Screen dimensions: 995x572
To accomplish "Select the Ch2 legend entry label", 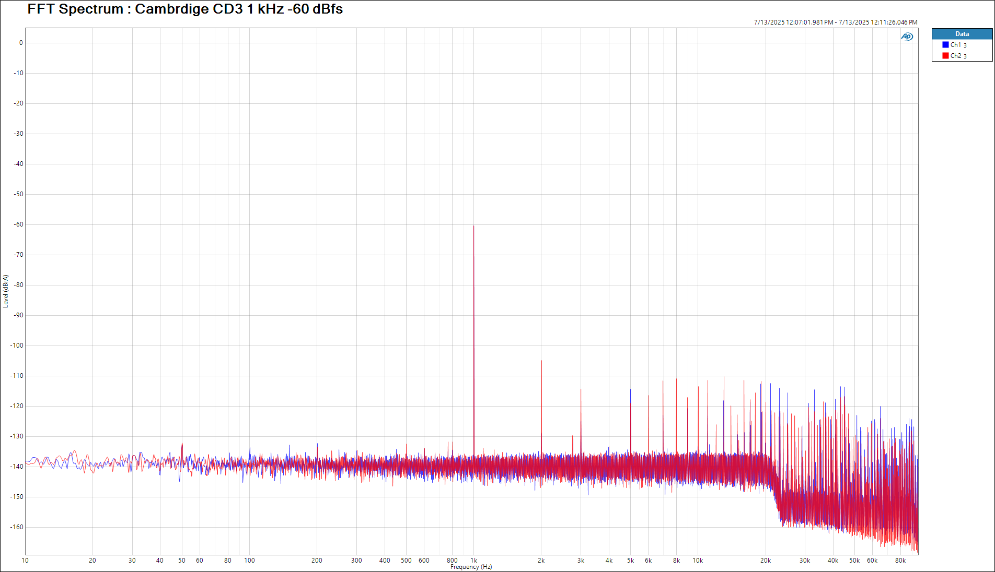I will coord(958,56).
